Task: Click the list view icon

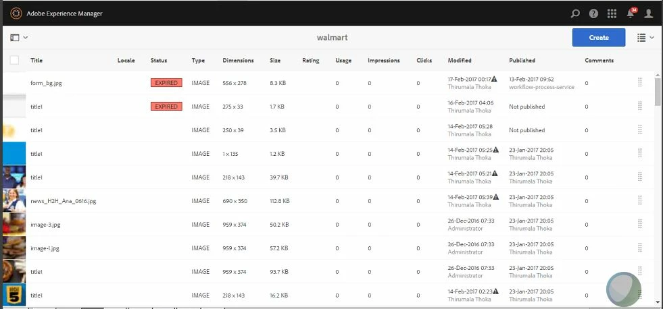Action: [x=641, y=38]
